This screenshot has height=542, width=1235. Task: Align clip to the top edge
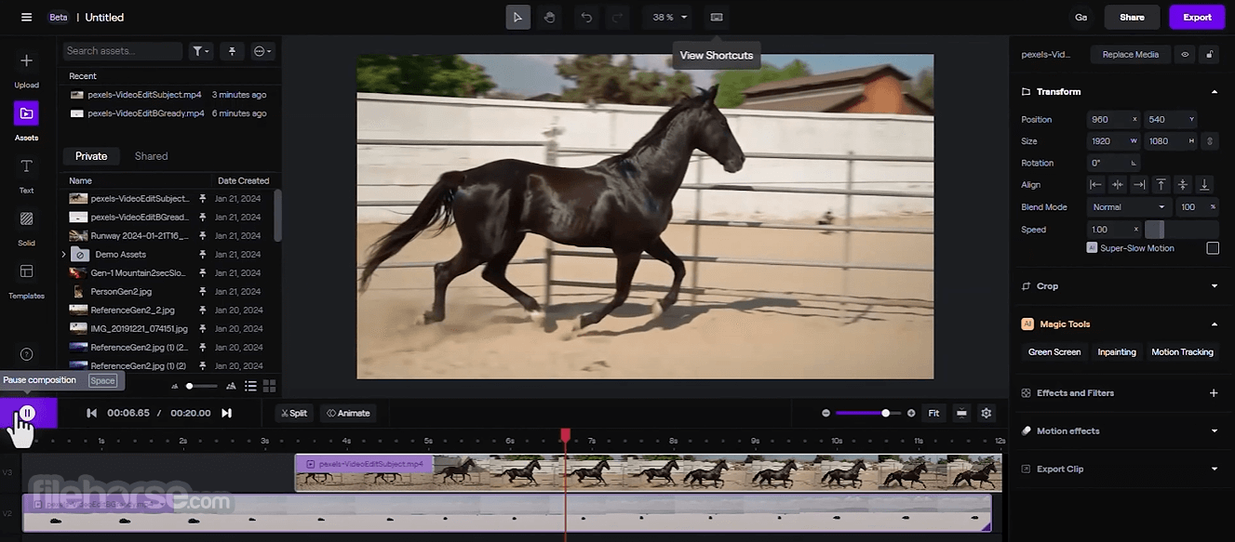[x=1161, y=185]
